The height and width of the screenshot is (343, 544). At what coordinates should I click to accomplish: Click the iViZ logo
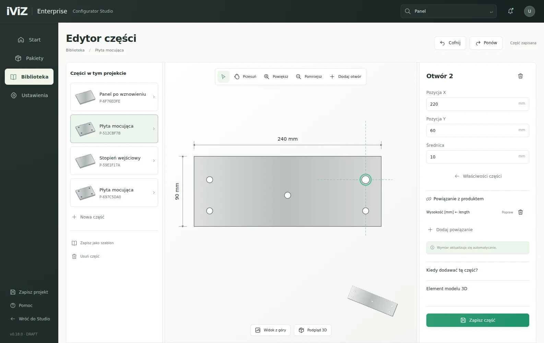pos(17,11)
